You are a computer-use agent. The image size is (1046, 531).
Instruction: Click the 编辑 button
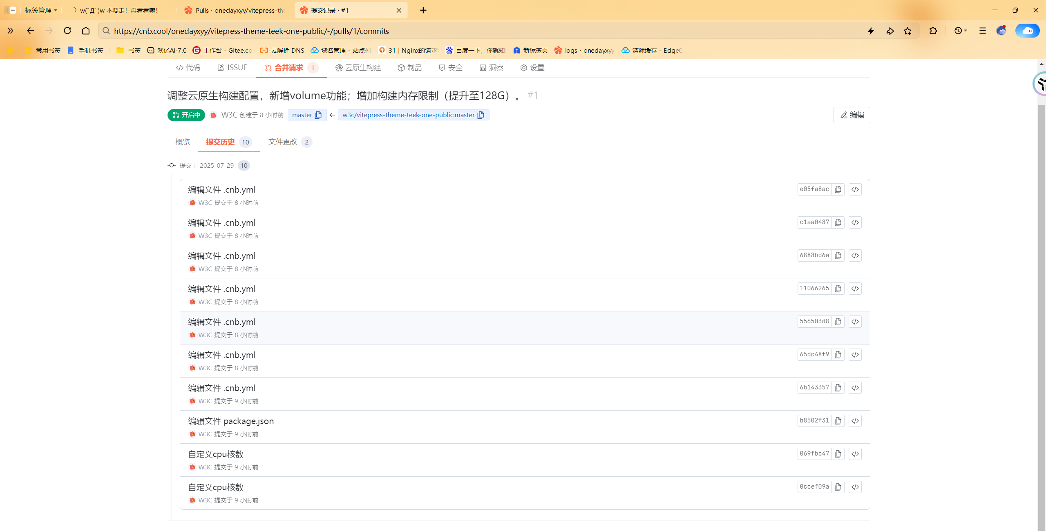click(x=852, y=115)
